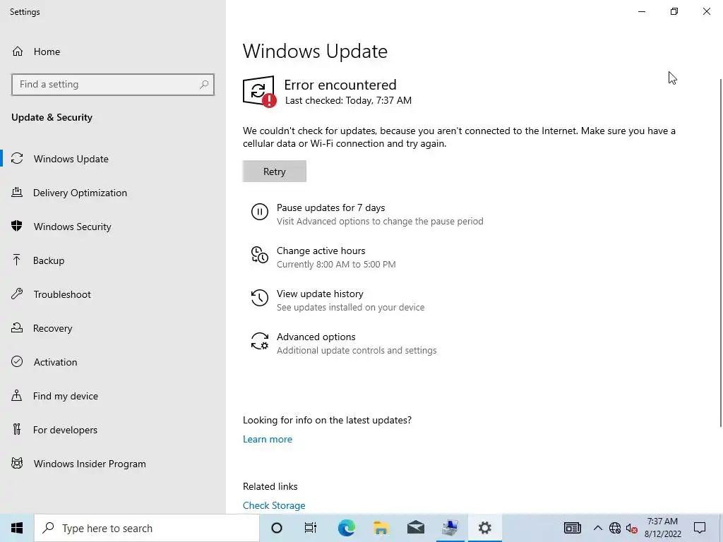Click the Windows Insider Program cat icon

pos(17,463)
